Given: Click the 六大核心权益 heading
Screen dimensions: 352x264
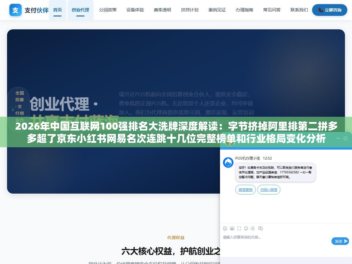Looking at the screenshot, I should (x=171, y=251).
